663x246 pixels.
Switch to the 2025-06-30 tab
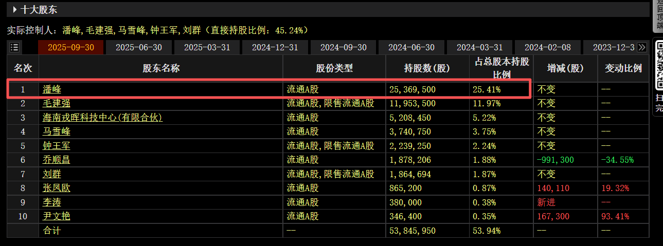click(x=139, y=47)
